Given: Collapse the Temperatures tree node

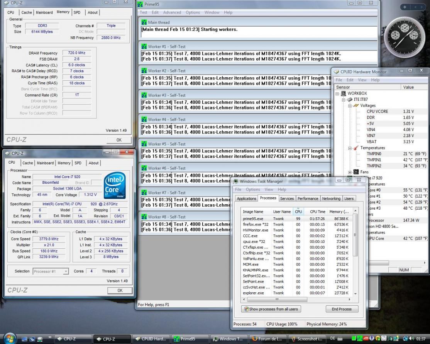Looking at the screenshot, I should click(x=350, y=148).
